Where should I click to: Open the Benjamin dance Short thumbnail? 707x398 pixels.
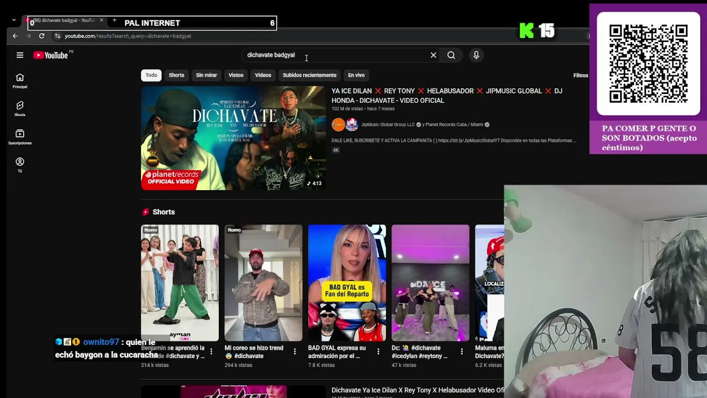tap(180, 283)
